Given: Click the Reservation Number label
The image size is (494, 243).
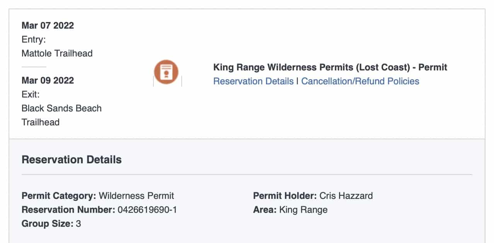Looking at the screenshot, I should (68, 210).
